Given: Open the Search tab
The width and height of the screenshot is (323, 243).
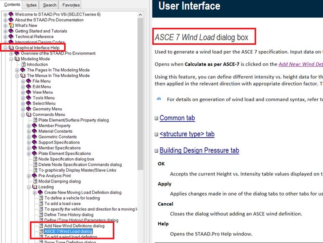Looking at the screenshot, I should click(49, 5).
